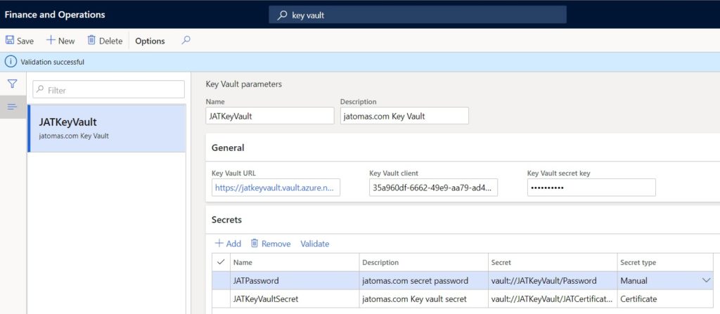Screen dimensions: 720x314
Task: Open the Manual secret type dropdown arrow
Action: tap(706, 280)
